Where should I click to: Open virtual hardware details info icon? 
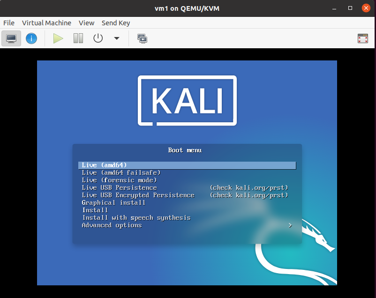tap(31, 38)
